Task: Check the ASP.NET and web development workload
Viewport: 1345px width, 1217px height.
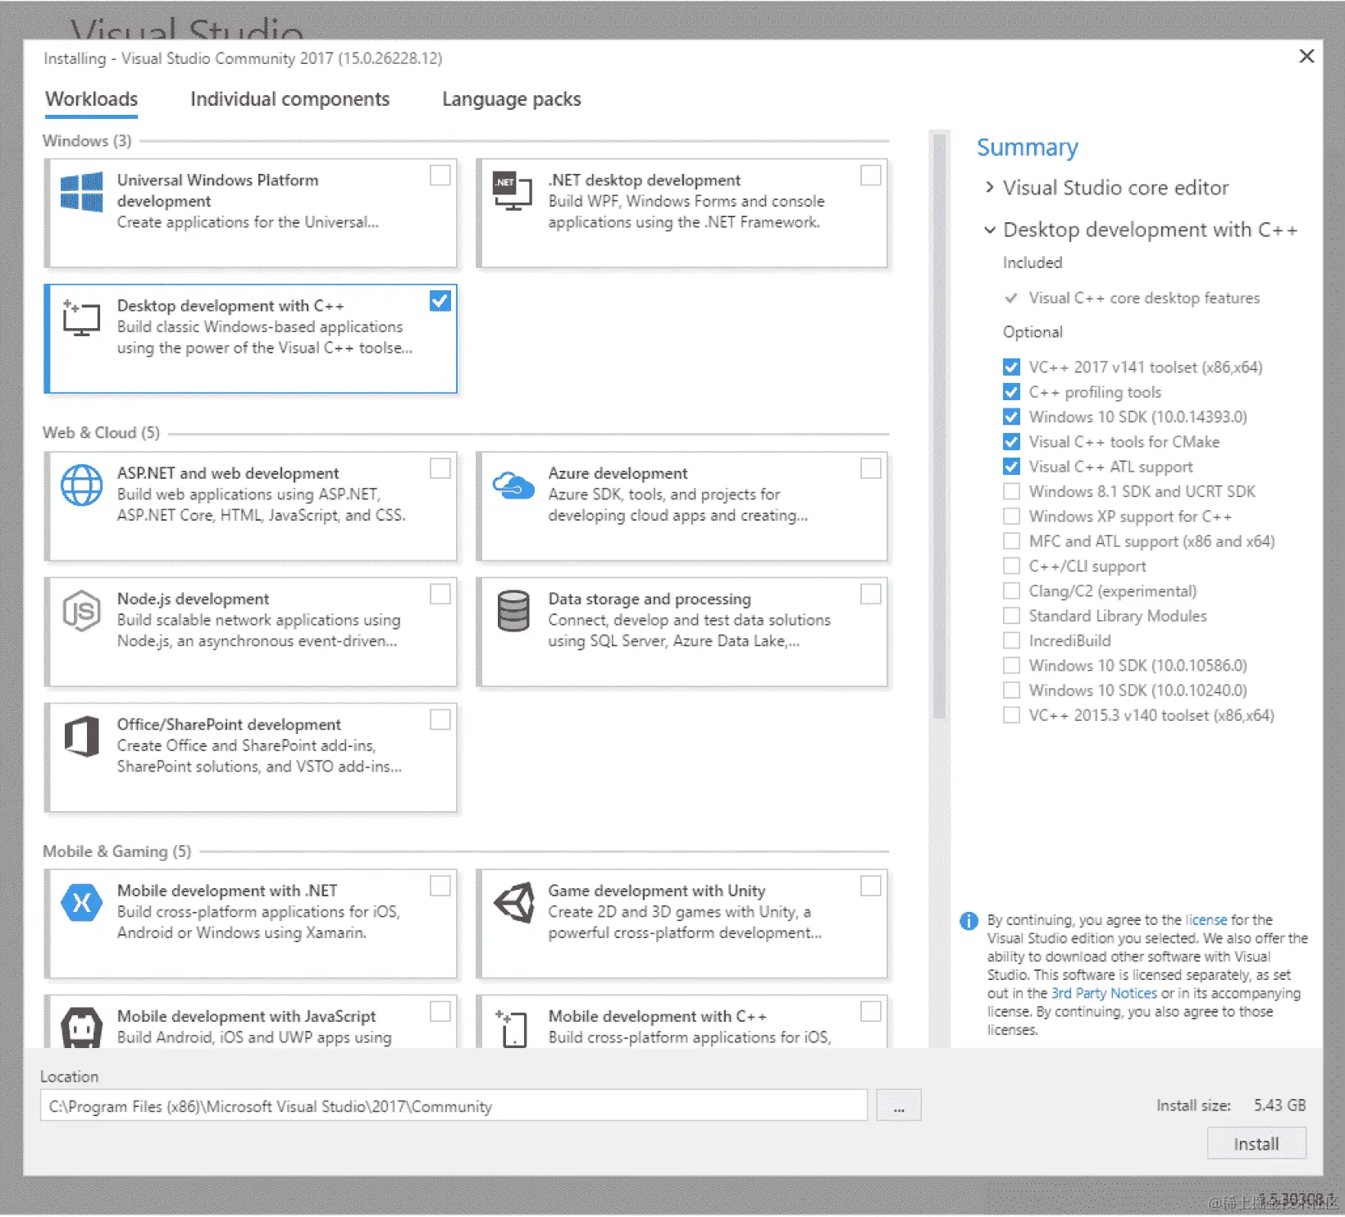Action: pyautogui.click(x=440, y=468)
